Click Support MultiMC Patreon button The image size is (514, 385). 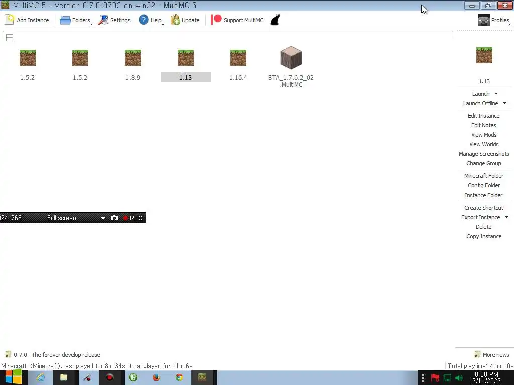(x=237, y=20)
